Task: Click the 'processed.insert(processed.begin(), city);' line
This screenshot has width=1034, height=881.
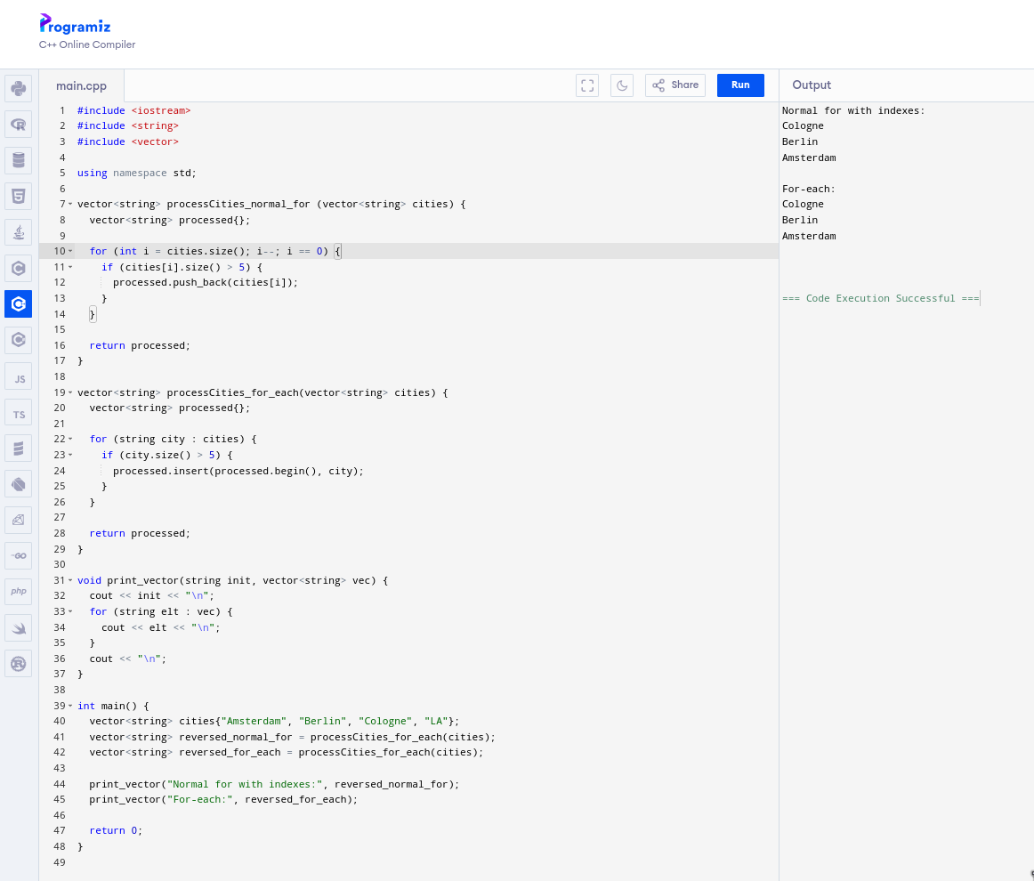Action: pos(238,471)
